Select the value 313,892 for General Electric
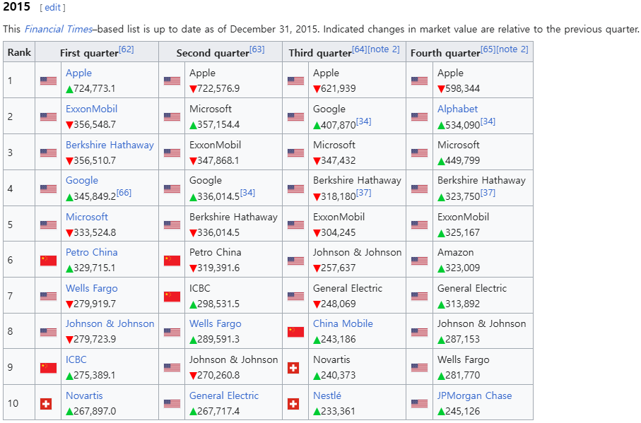Viewport: 641px width, 423px height. pyautogui.click(x=462, y=304)
